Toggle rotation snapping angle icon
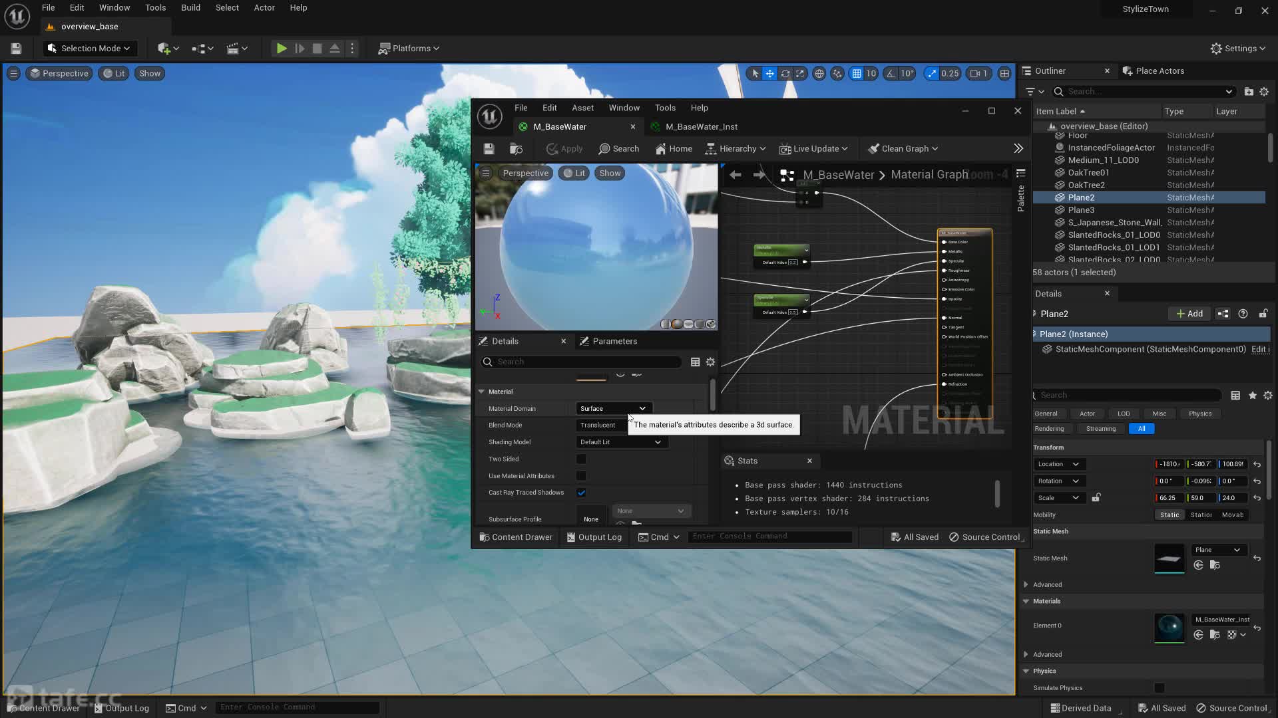The image size is (1278, 718). tap(891, 74)
